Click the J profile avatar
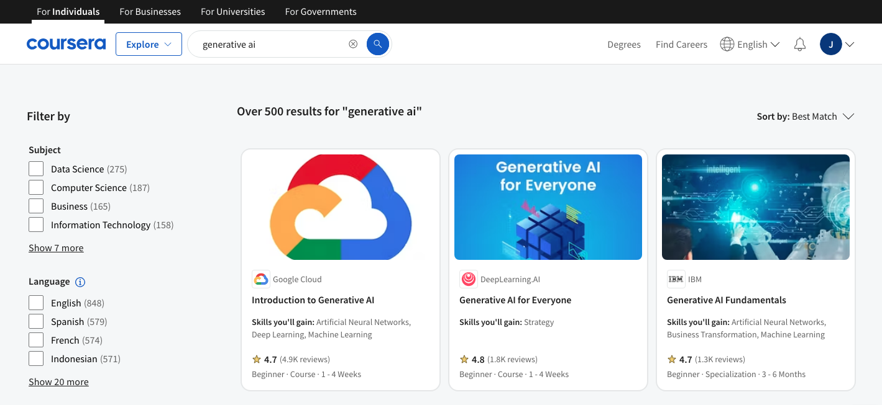Viewport: 882px width, 405px height. pos(831,44)
